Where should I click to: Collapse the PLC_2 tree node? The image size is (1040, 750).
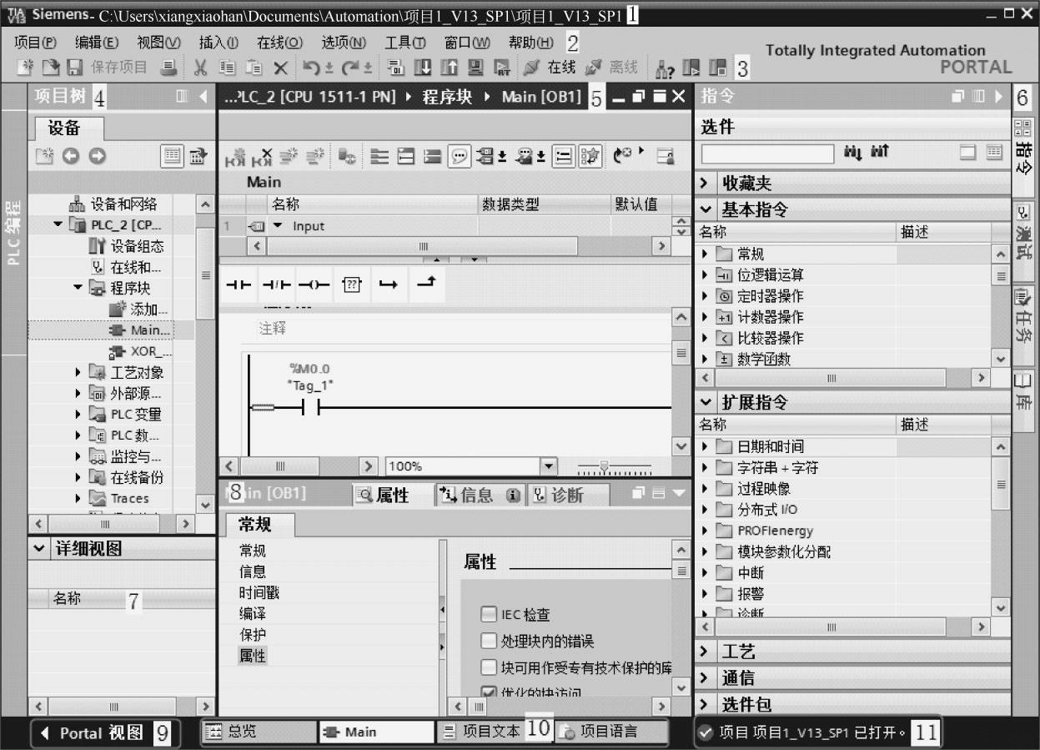(58, 224)
